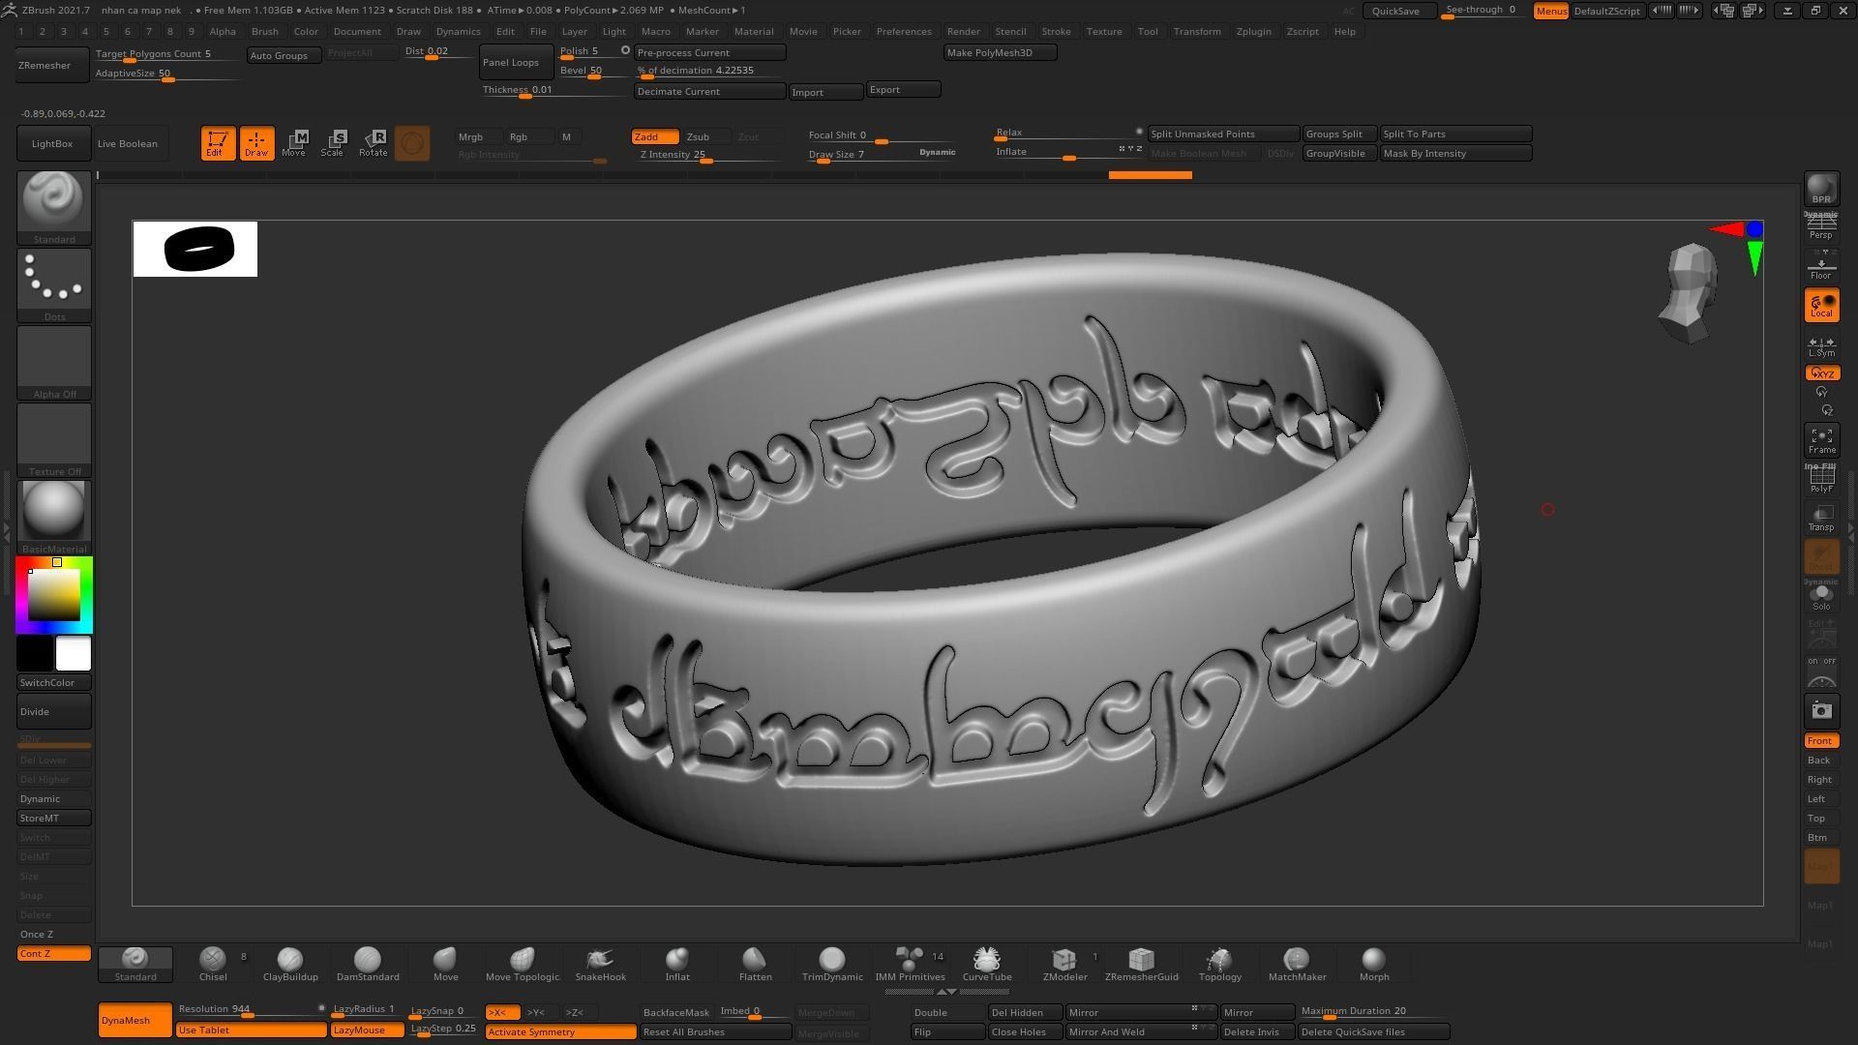Click the Frame view icon

click(1821, 441)
